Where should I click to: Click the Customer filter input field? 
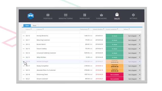coord(58,32)
